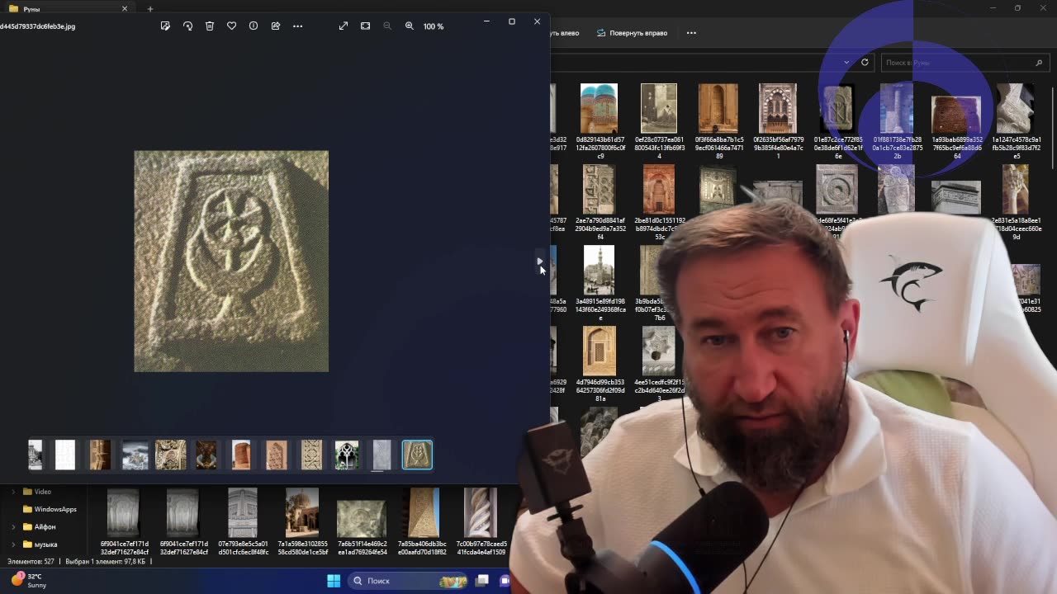Delete the photo with the trash icon
1057x594 pixels.
pyautogui.click(x=210, y=26)
